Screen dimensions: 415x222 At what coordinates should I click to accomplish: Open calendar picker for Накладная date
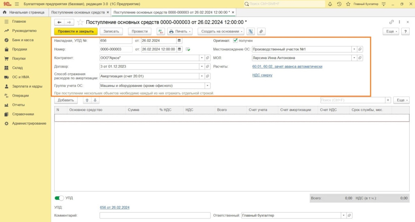(180, 40)
